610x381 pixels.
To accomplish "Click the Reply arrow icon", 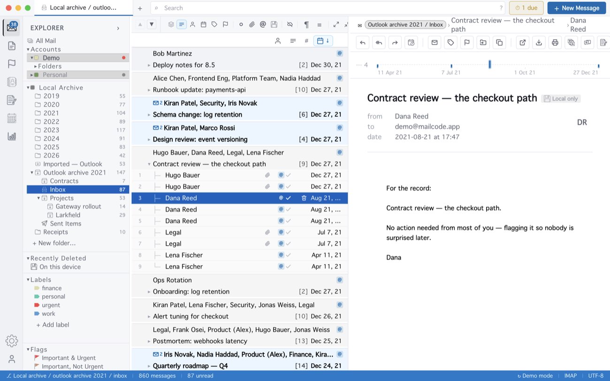I will click(363, 43).
